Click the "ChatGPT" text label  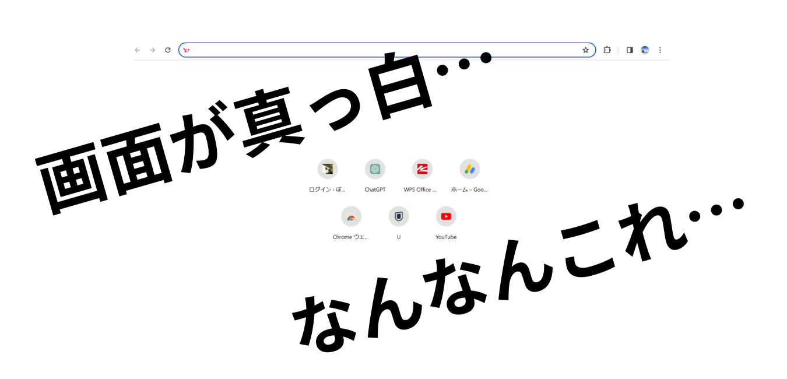point(375,189)
